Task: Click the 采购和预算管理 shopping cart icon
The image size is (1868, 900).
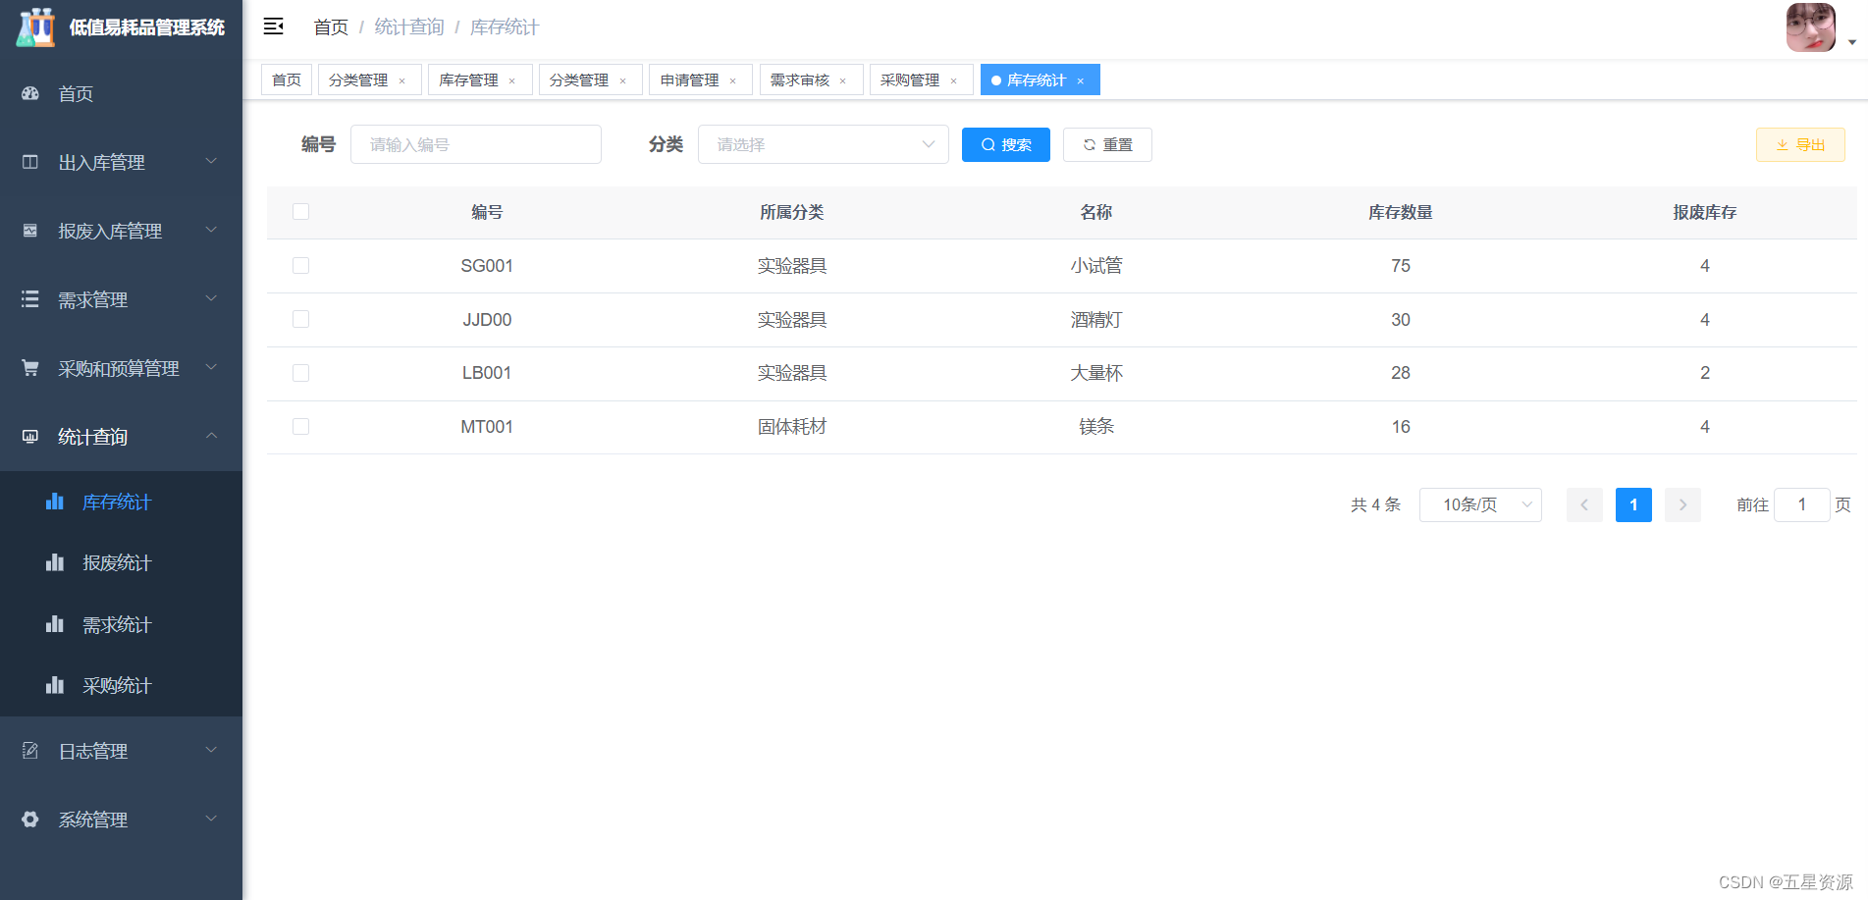Action: [x=30, y=368]
